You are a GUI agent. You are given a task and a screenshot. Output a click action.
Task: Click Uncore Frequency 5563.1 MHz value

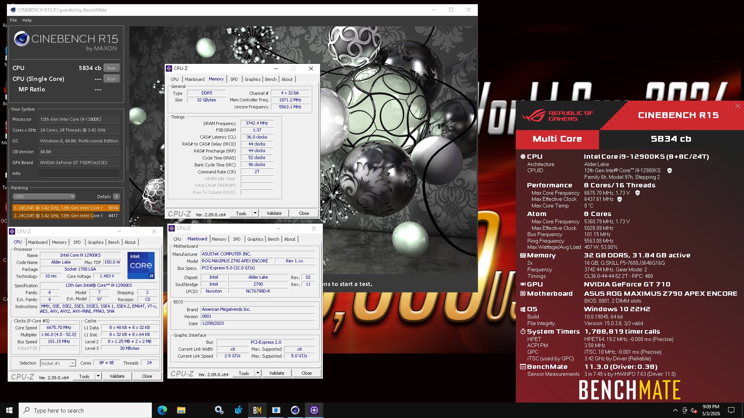[x=290, y=107]
